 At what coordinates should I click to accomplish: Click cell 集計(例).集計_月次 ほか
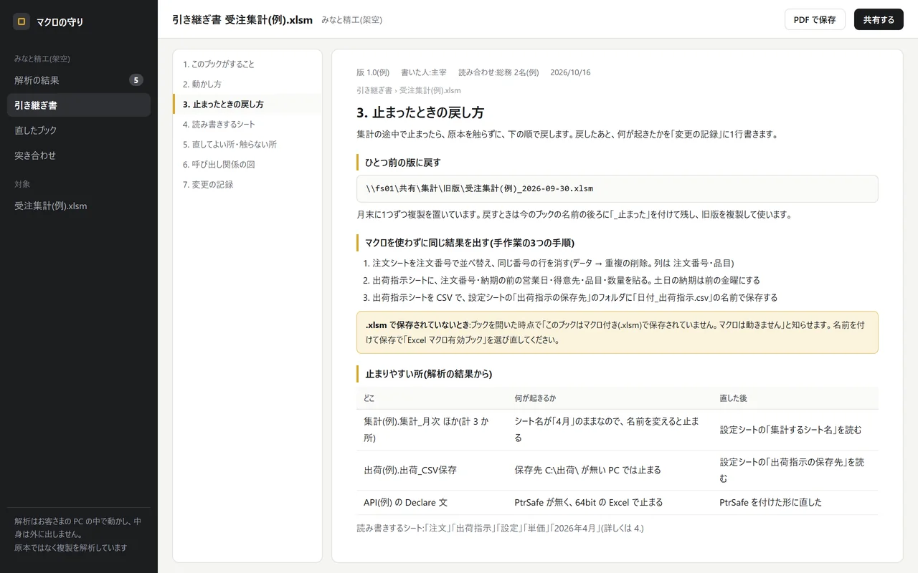pyautogui.click(x=431, y=430)
